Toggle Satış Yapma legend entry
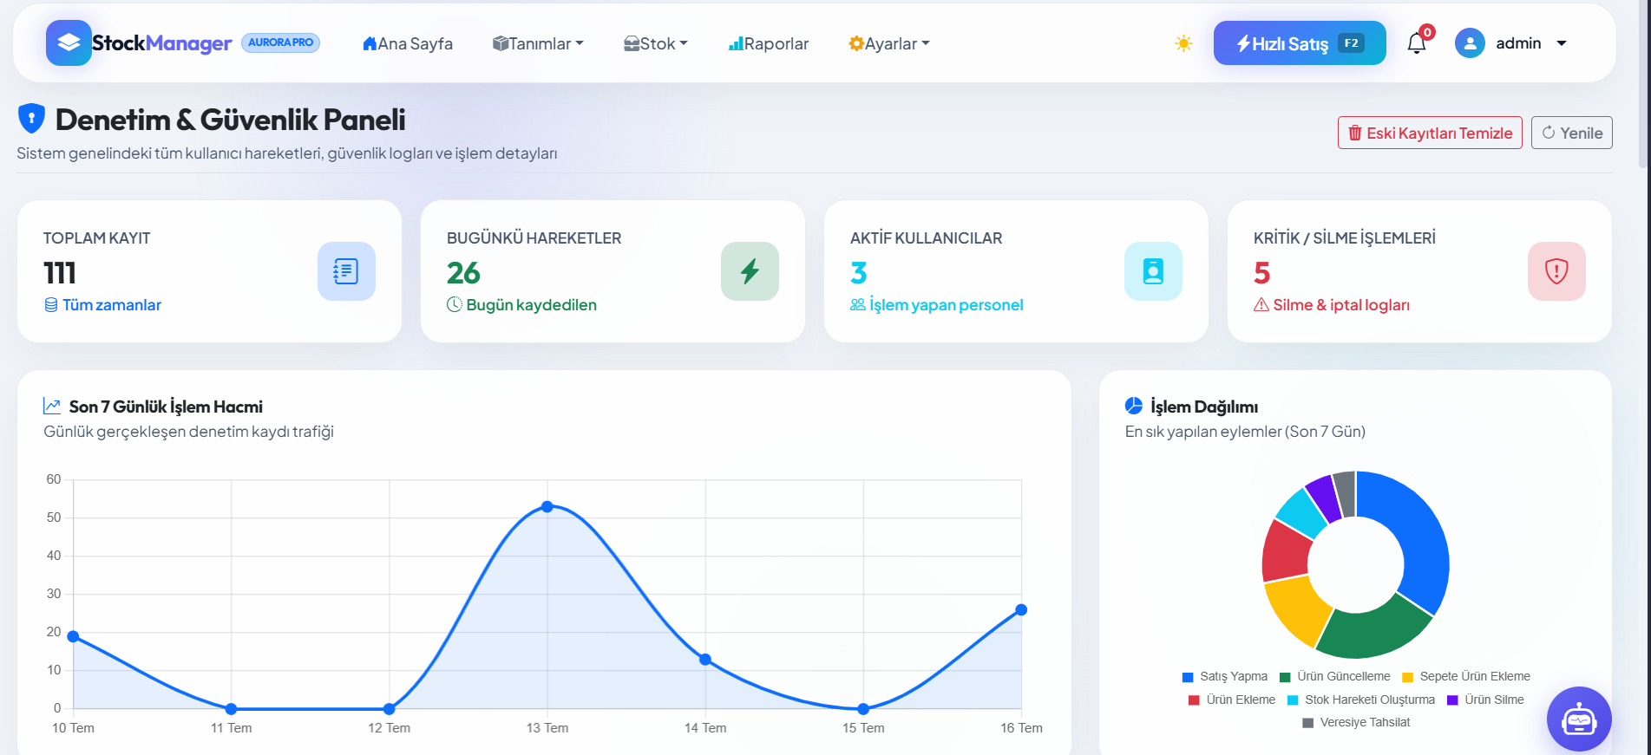Image resolution: width=1651 pixels, height=755 pixels. [1224, 677]
